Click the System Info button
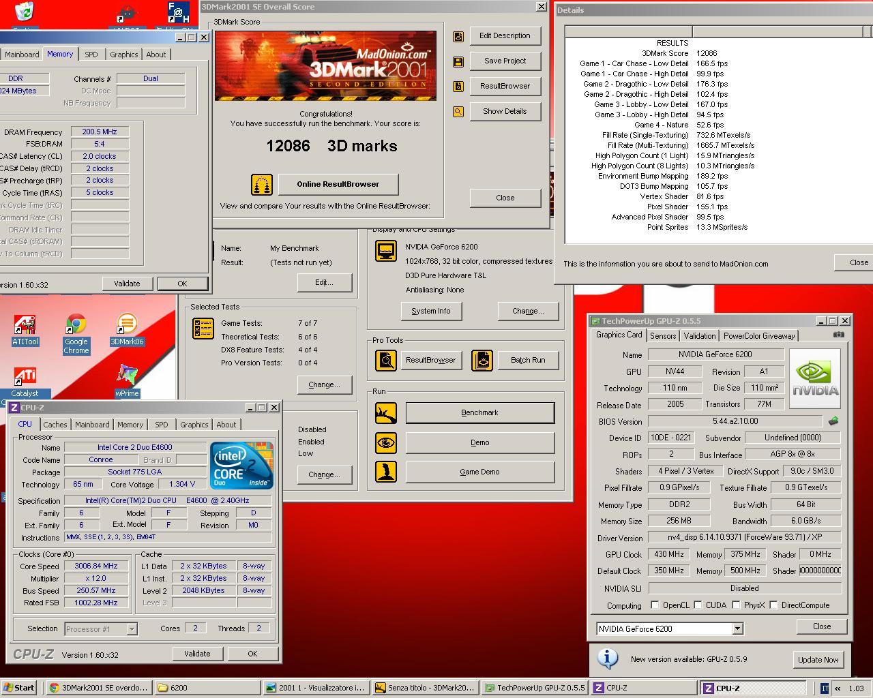Image resolution: width=873 pixels, height=698 pixels. point(431,311)
